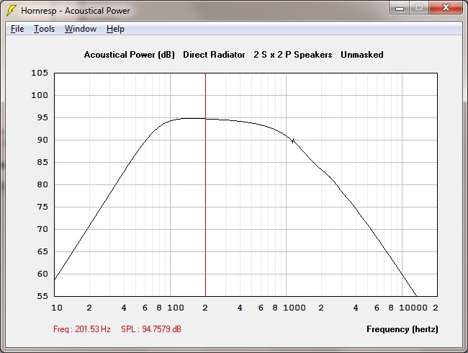Click the 100 dB axis label
Viewport: 468px width, 353px height.
pyautogui.click(x=40, y=95)
